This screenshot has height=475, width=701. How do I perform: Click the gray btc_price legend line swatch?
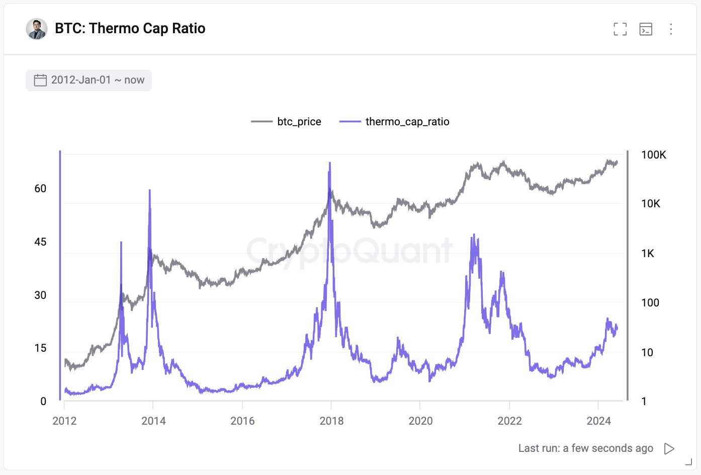tap(261, 122)
